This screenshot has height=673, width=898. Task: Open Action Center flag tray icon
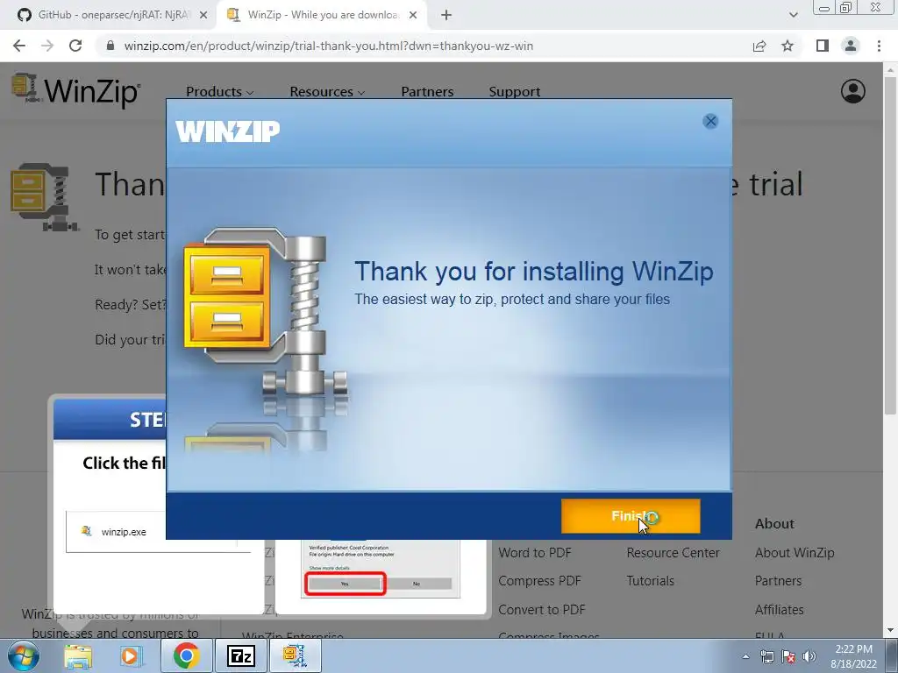788,656
